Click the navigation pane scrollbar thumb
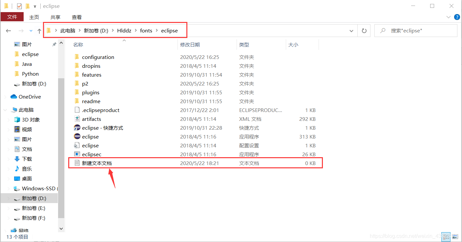Screen dimensions: 462x242 coord(61,148)
